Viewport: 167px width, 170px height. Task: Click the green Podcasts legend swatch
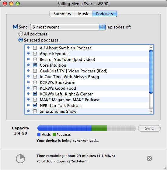[x=54, y=135]
